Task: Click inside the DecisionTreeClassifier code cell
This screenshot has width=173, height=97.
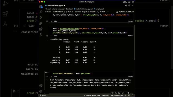Action: 91,31
